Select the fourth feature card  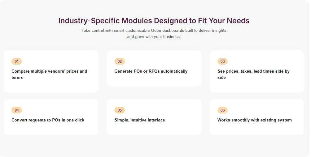point(51,128)
